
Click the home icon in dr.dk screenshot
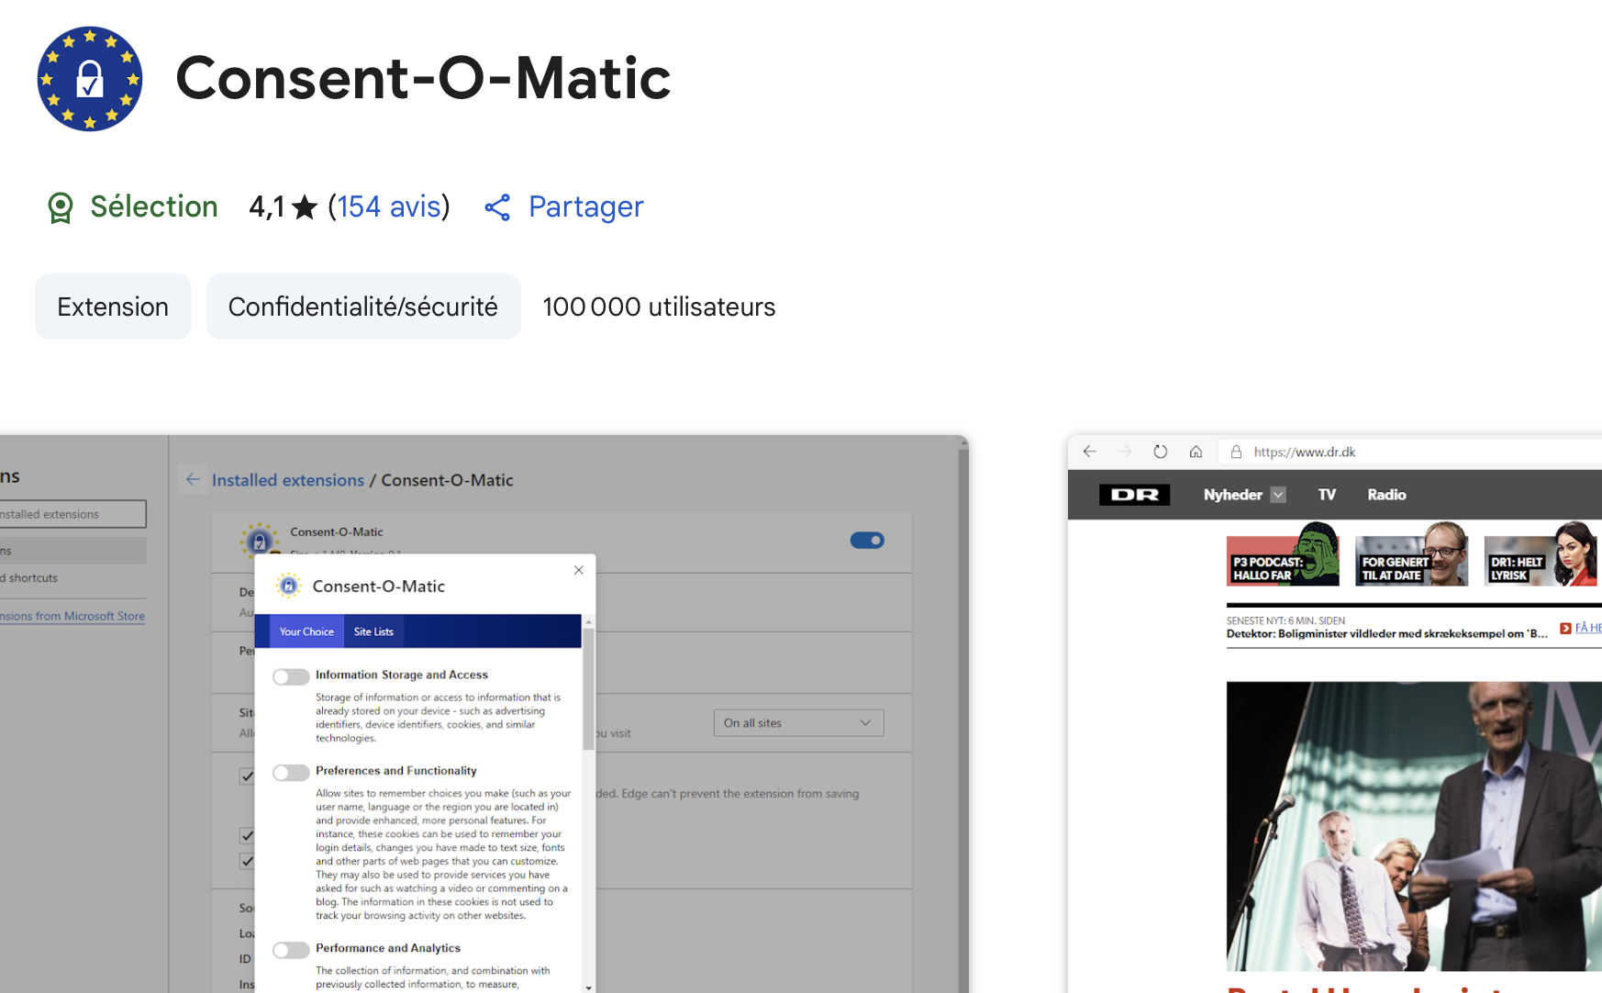tap(1196, 452)
